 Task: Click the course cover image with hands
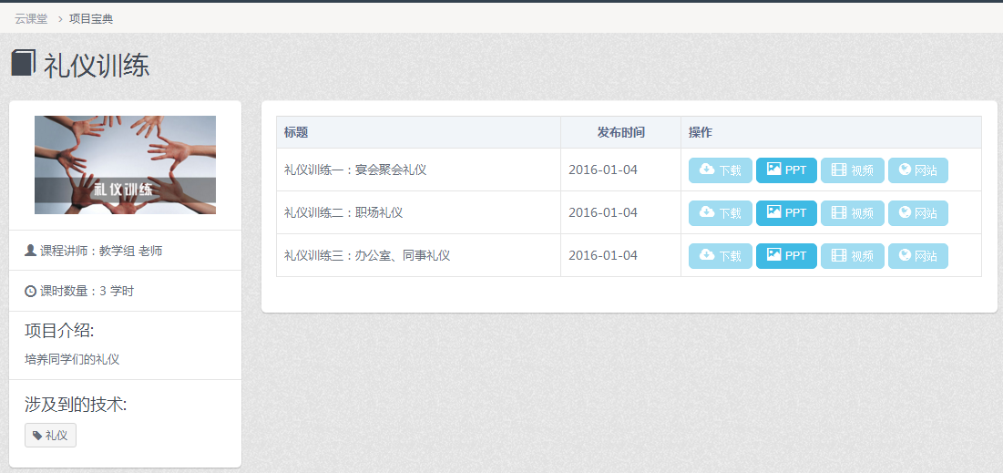[x=125, y=165]
